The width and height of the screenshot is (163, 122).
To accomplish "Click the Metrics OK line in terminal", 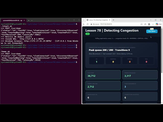I will (x=16, y=37).
